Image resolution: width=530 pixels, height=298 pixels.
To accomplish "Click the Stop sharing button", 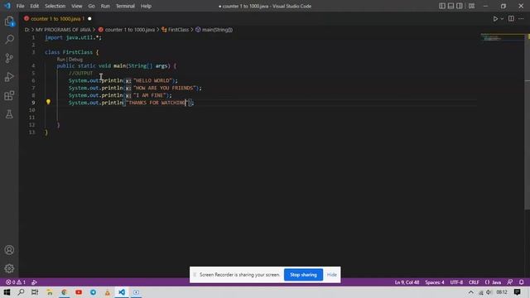I will 303,275.
